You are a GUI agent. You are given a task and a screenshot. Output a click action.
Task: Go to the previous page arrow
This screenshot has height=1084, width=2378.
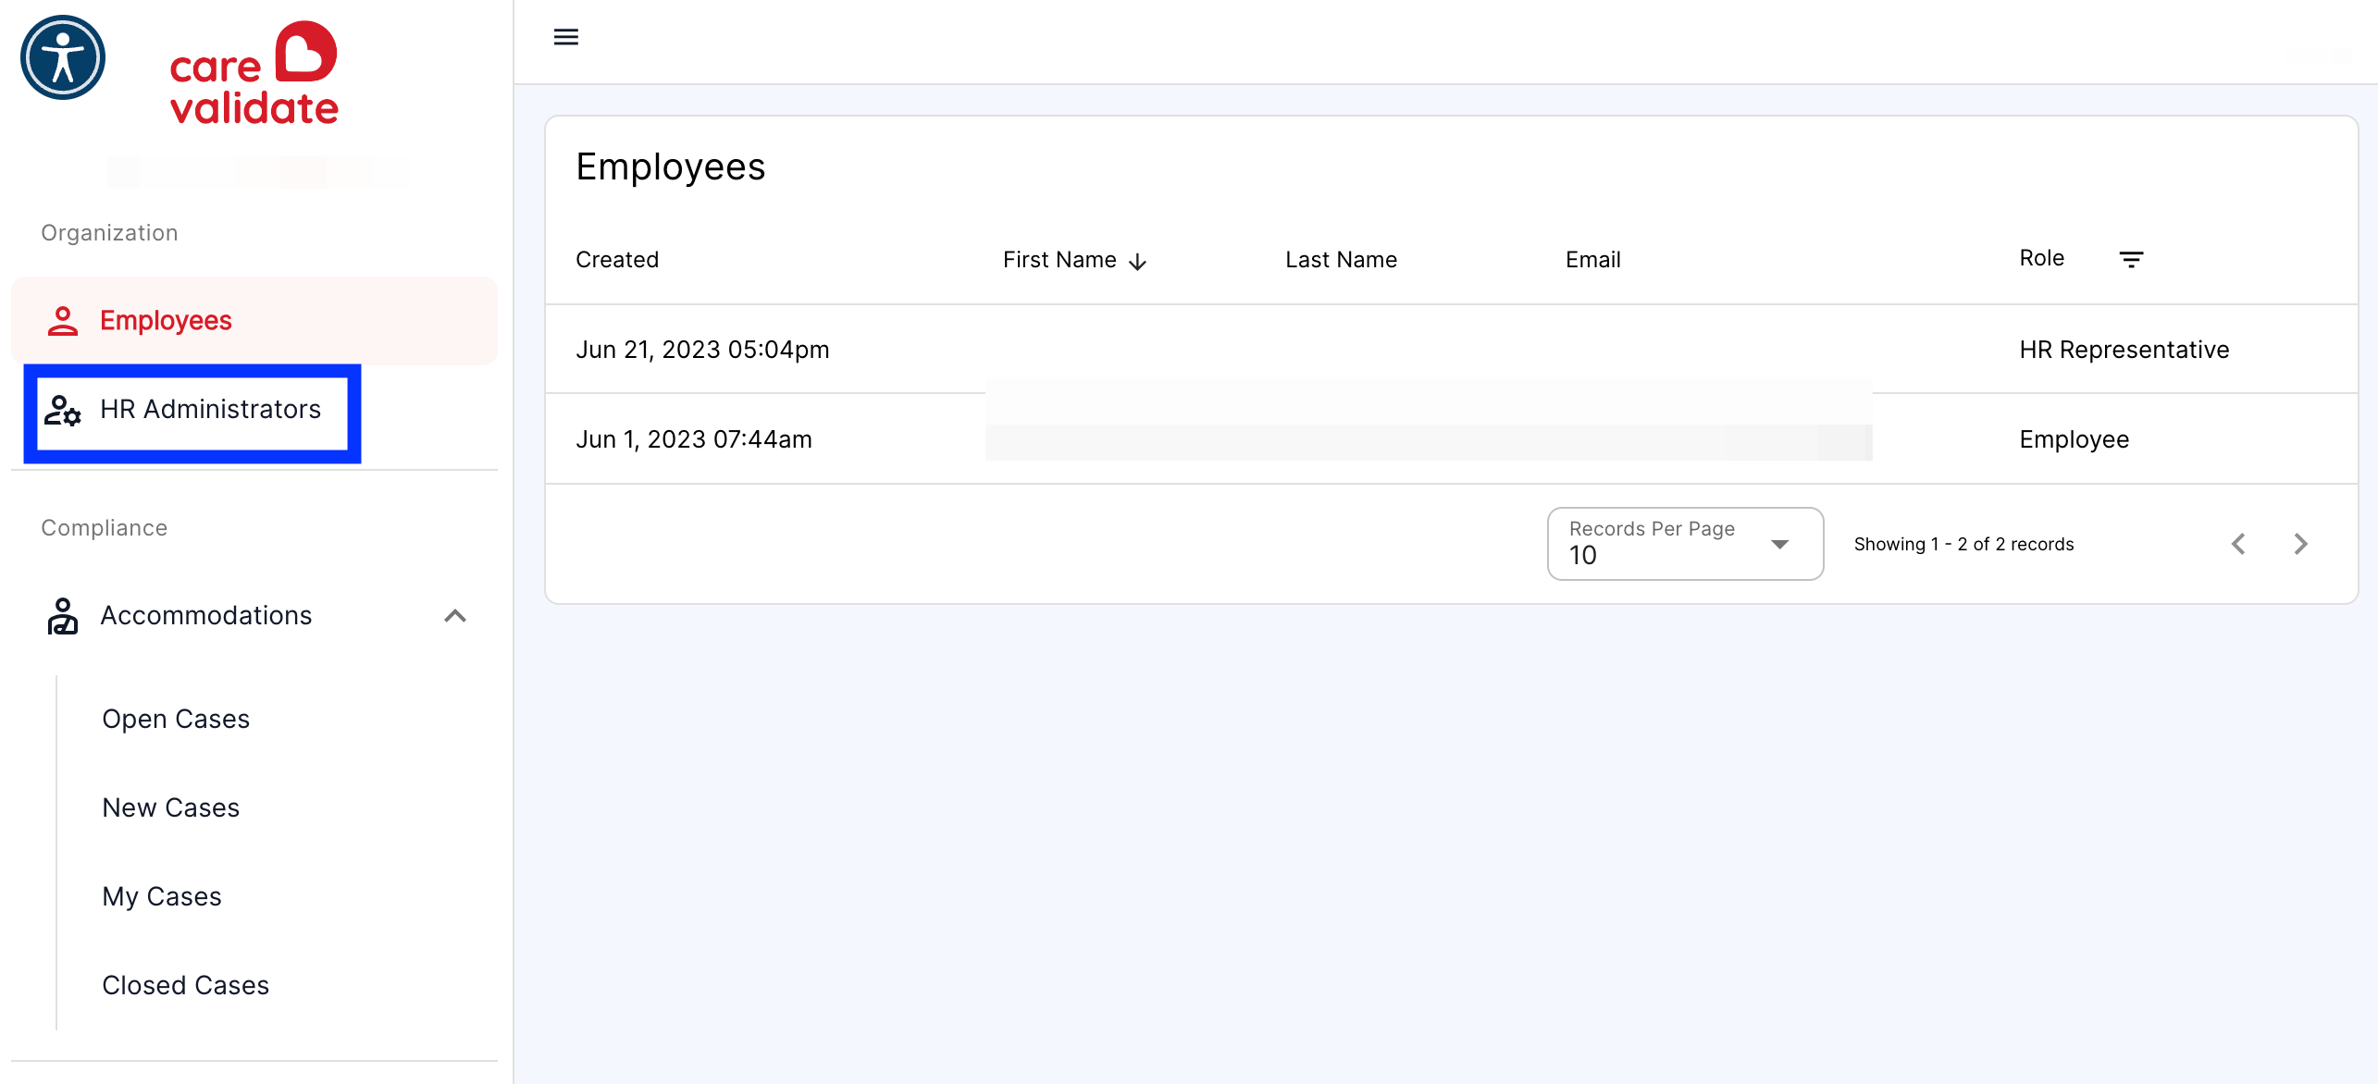2238,544
